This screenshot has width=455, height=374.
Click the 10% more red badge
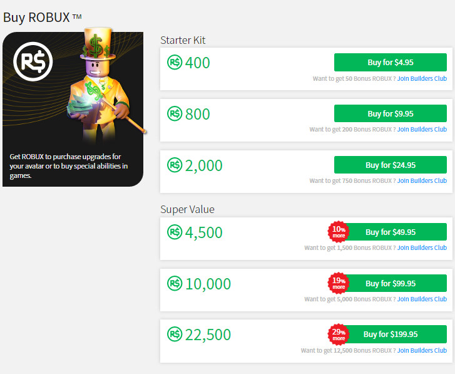tap(339, 232)
